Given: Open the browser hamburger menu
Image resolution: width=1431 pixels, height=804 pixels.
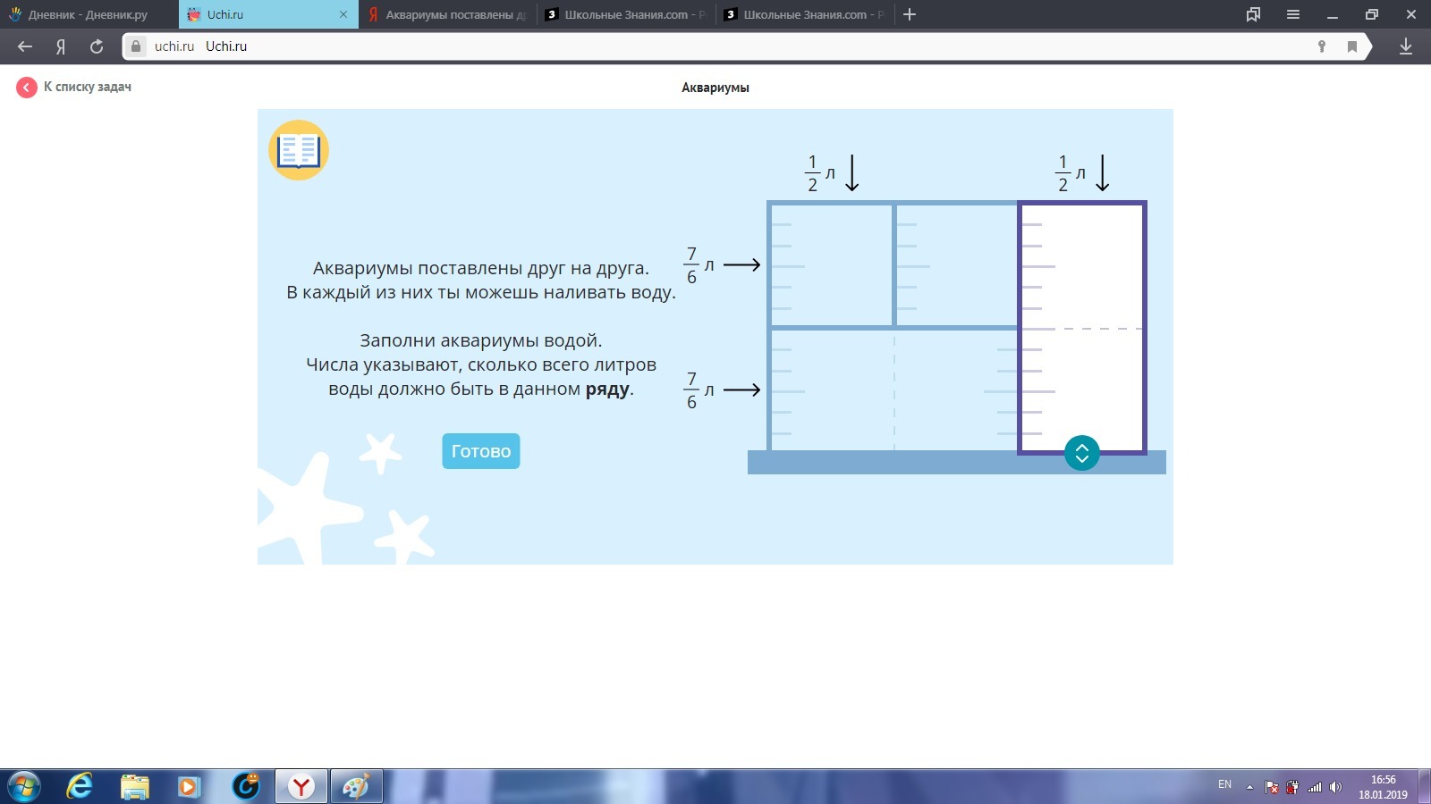Looking at the screenshot, I should coord(1292,14).
